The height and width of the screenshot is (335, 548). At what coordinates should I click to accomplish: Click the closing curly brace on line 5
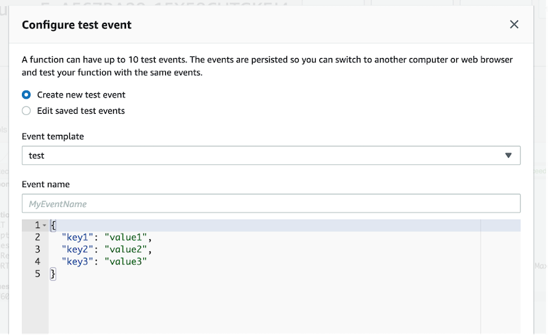53,274
